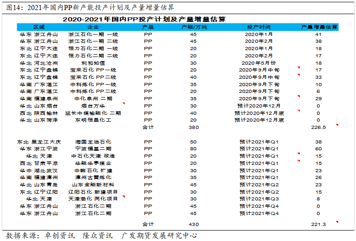Click the date "预计2021年Q2" in 山东金能新材料 row
The height and width of the screenshot is (241, 356).
click(259, 185)
